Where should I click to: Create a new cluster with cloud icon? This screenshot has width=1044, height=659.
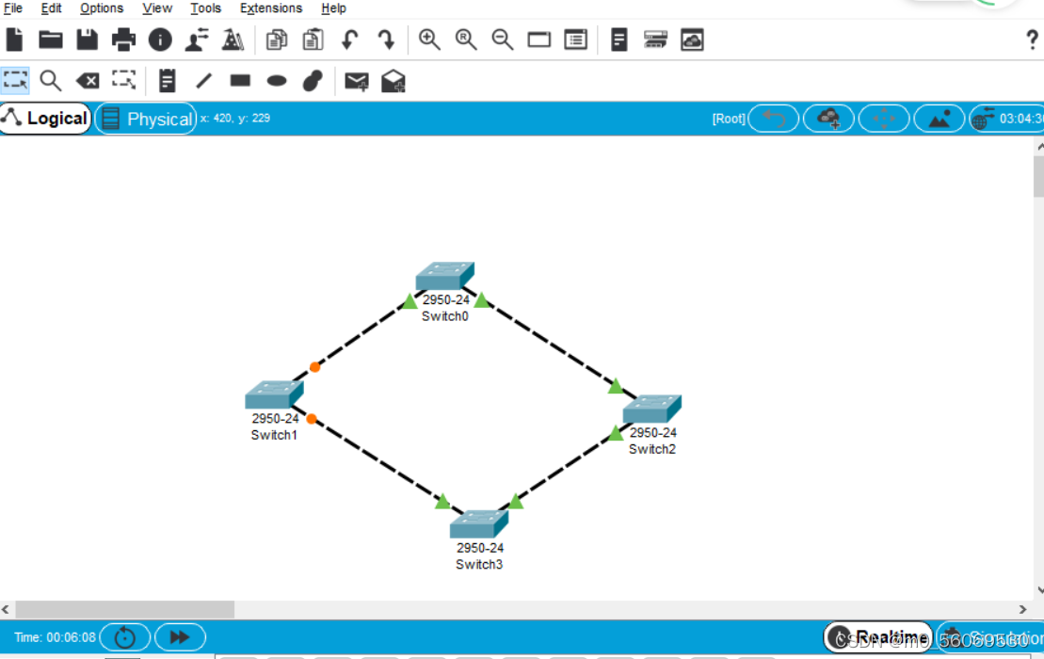pos(829,119)
